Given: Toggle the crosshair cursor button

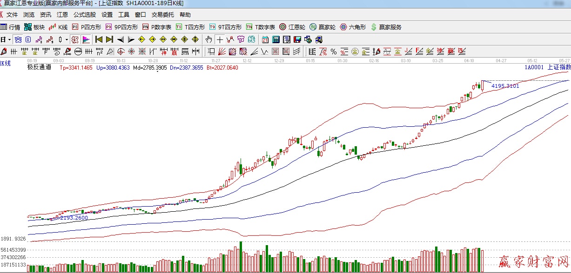Looking at the screenshot, I should 219,39.
